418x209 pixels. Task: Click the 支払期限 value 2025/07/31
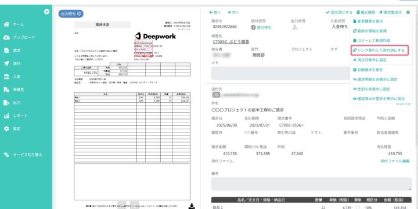tap(260, 125)
